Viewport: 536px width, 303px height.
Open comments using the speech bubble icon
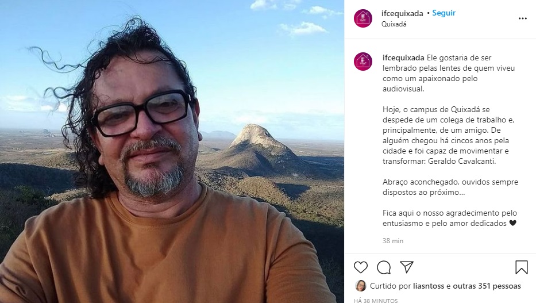pos(384,267)
